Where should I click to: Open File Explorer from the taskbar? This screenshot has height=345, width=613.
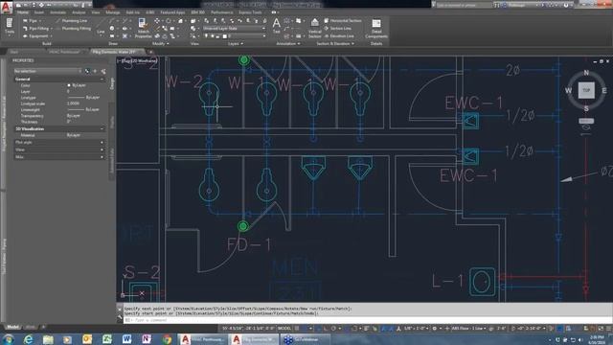(48, 339)
